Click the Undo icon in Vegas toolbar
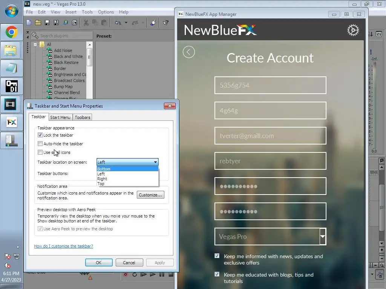Screen dimensions: 386x289 [x=118, y=23]
